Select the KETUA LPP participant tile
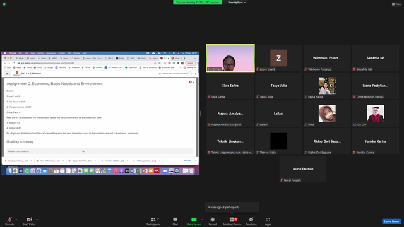Viewport: 404px width, 227px height. 376,113
